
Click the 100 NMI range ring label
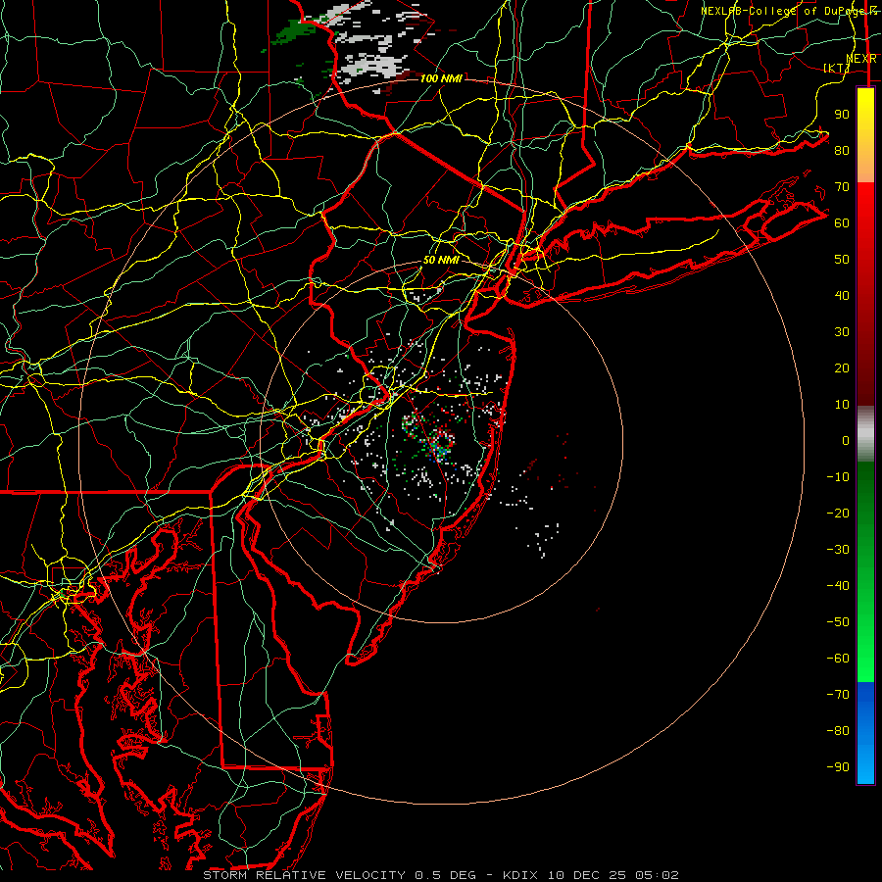(x=441, y=78)
